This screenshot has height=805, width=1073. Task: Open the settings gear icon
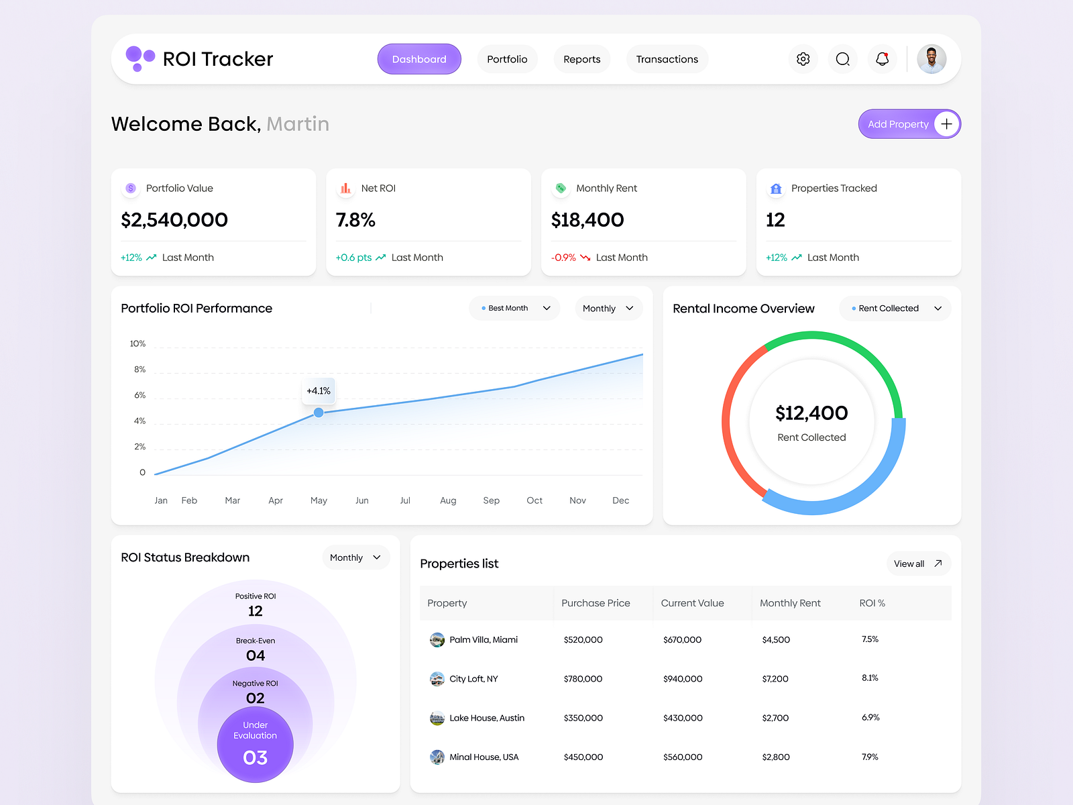click(x=803, y=59)
